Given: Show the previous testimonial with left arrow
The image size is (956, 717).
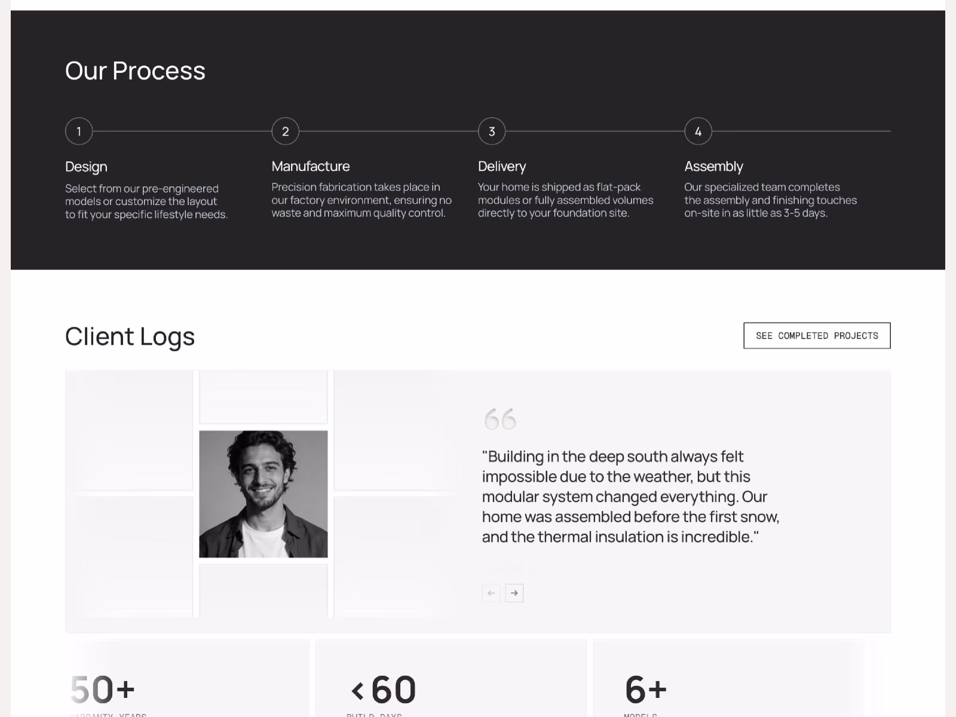Looking at the screenshot, I should pos(491,593).
